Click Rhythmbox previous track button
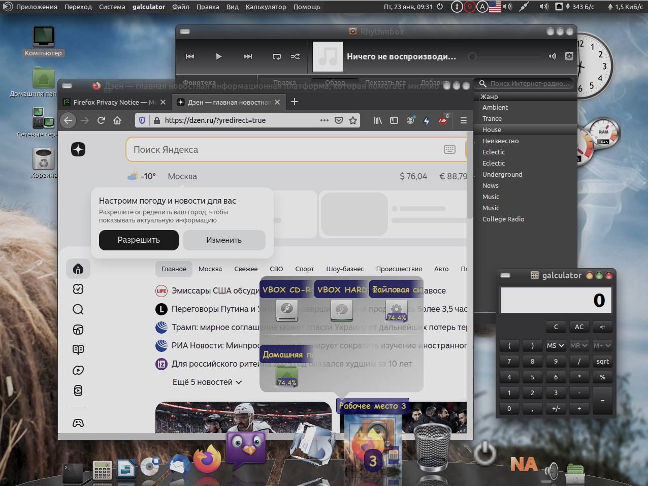 [190, 56]
